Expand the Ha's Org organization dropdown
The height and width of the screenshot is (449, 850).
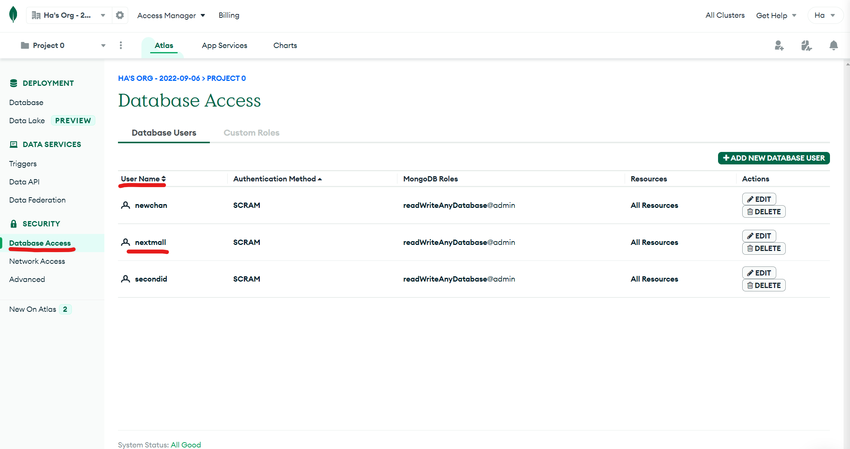click(69, 15)
